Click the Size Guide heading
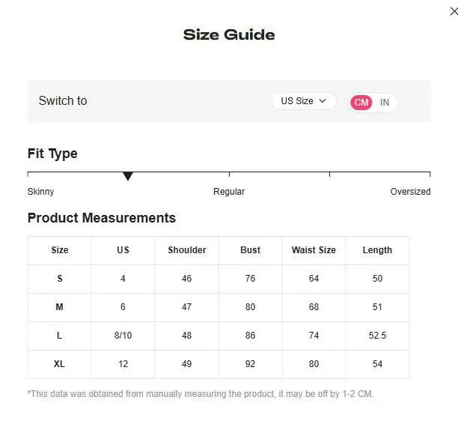The width and height of the screenshot is (458, 427). (x=229, y=34)
